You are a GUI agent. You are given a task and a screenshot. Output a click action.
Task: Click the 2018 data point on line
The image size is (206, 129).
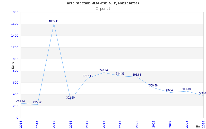pyautogui.click(x=104, y=72)
